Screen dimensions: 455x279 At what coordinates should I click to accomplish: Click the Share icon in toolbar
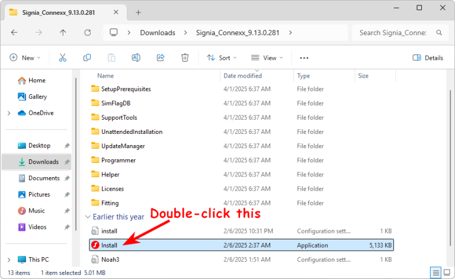(160, 57)
